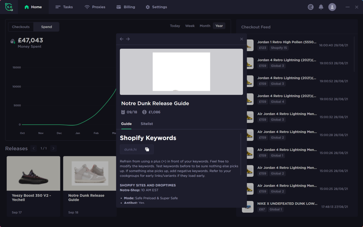Click the dunk,hi keyword field
This screenshot has width=363, height=227.
[x=137, y=149]
